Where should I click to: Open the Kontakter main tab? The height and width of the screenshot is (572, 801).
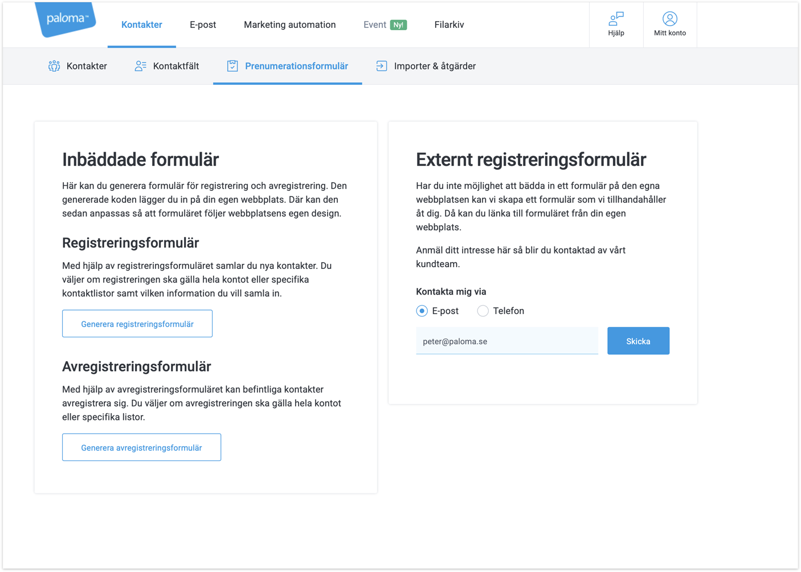[x=142, y=25]
